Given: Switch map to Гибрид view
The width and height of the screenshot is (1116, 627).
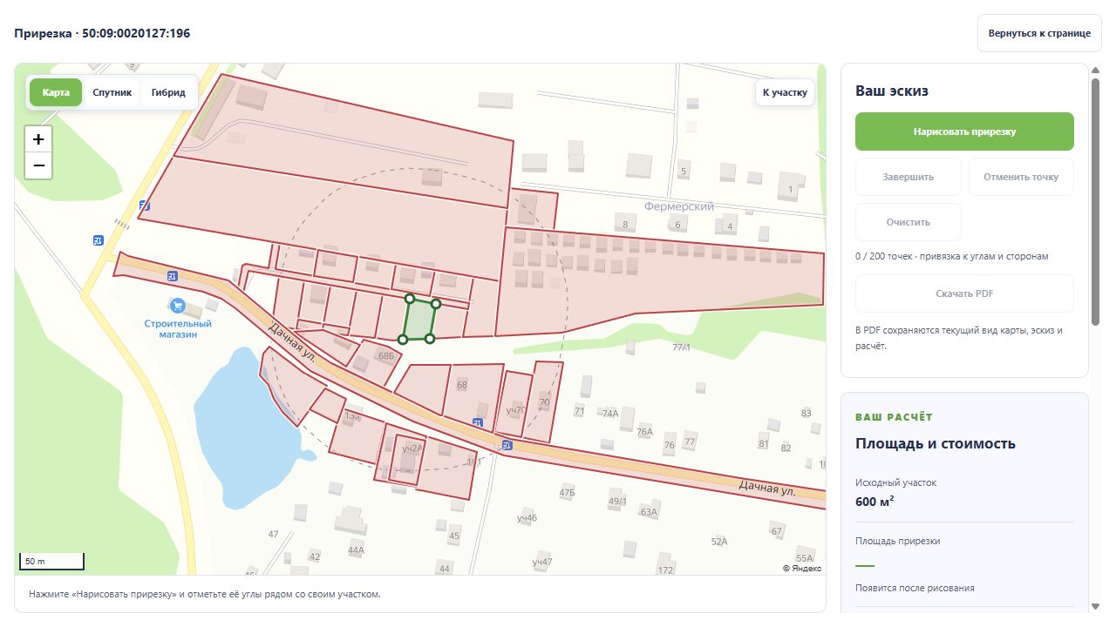Looking at the screenshot, I should (168, 92).
